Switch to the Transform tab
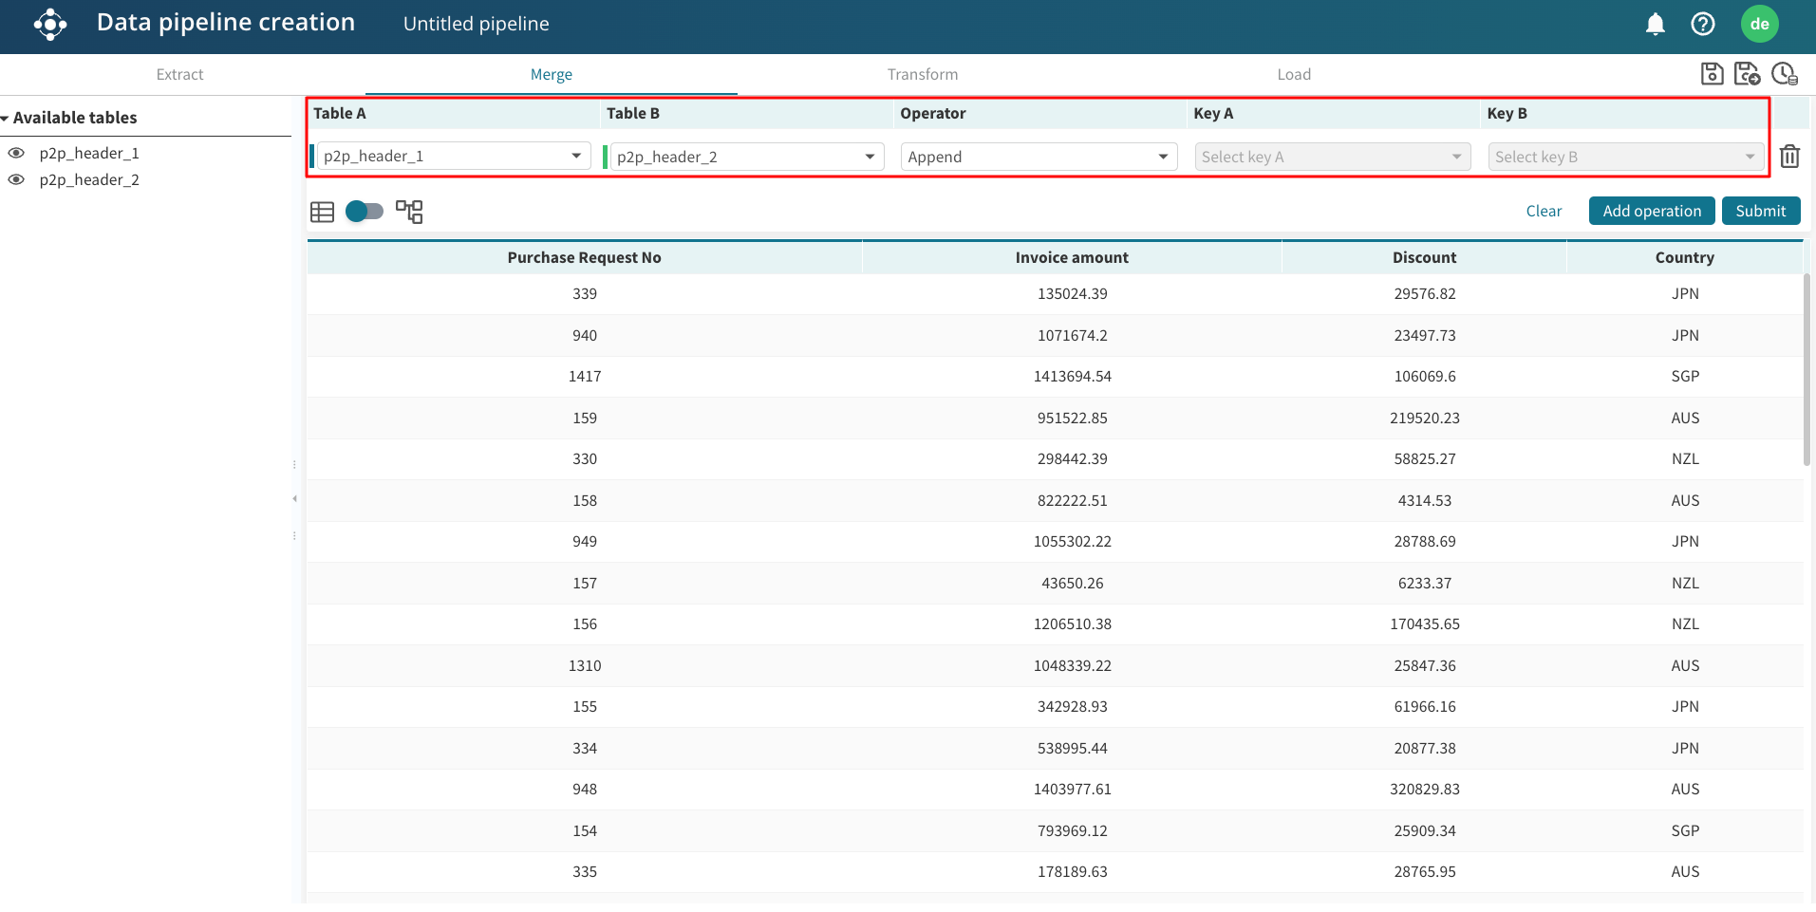Viewport: 1816px width, 912px height. pyautogui.click(x=922, y=74)
